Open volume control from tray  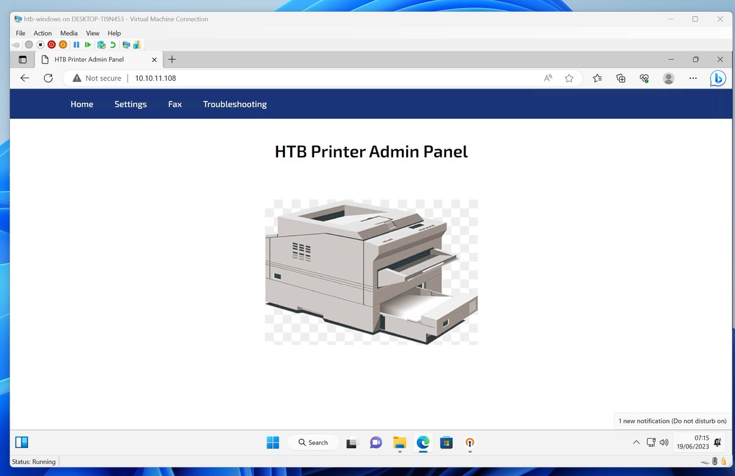pyautogui.click(x=664, y=442)
